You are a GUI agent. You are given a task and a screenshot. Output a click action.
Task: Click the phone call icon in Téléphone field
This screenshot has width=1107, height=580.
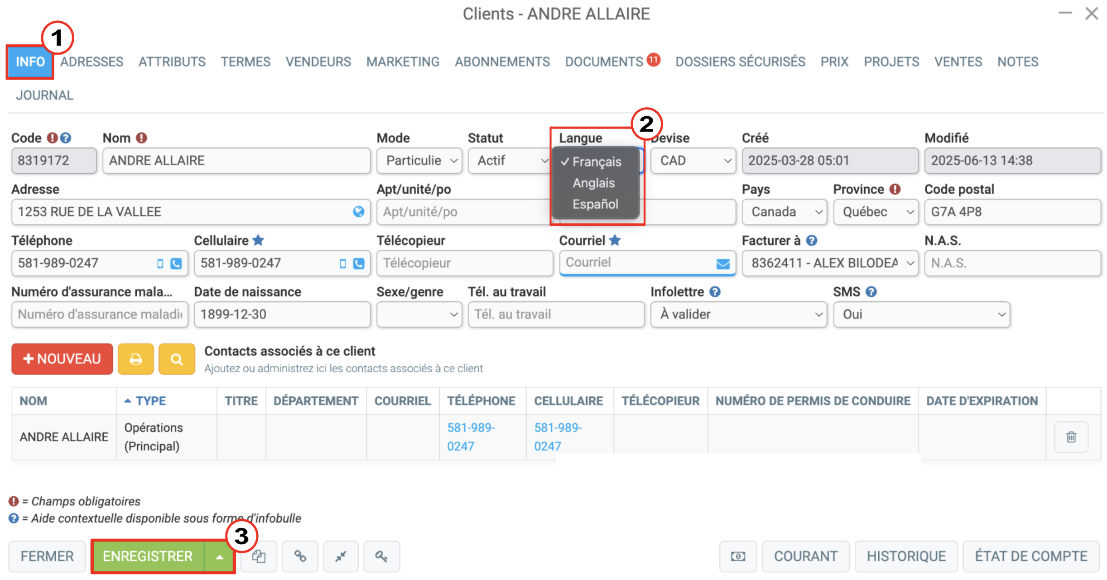tap(176, 263)
